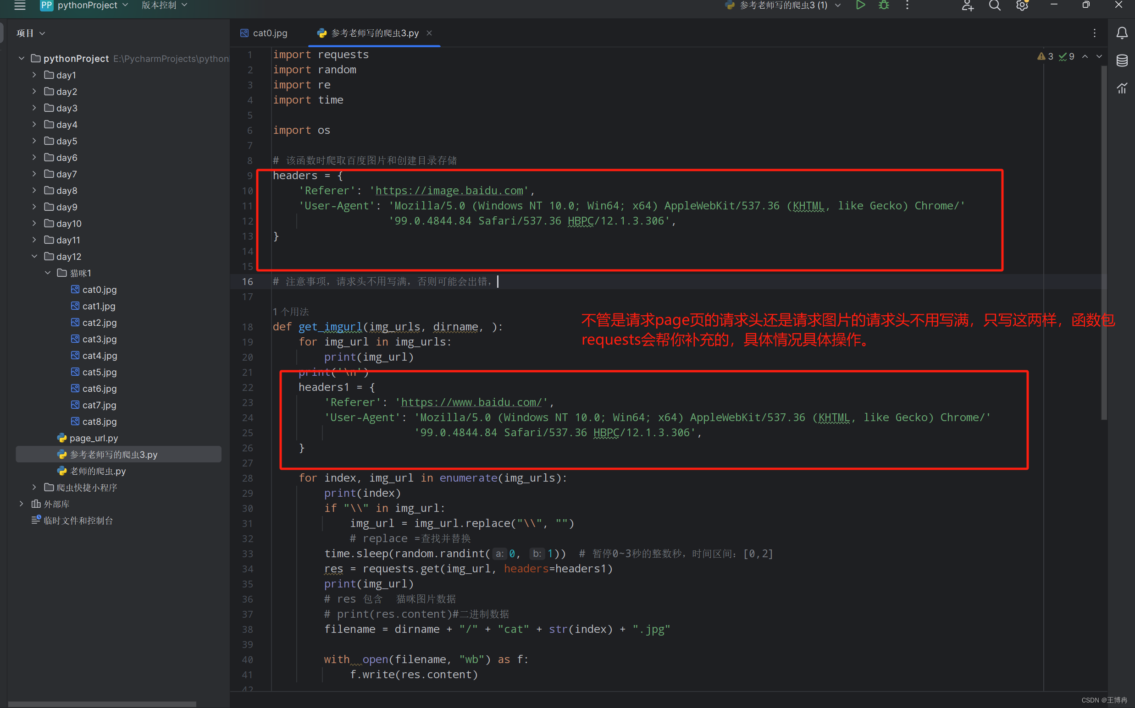
Task: Open the Notifications bell panel
Action: coord(1122,33)
